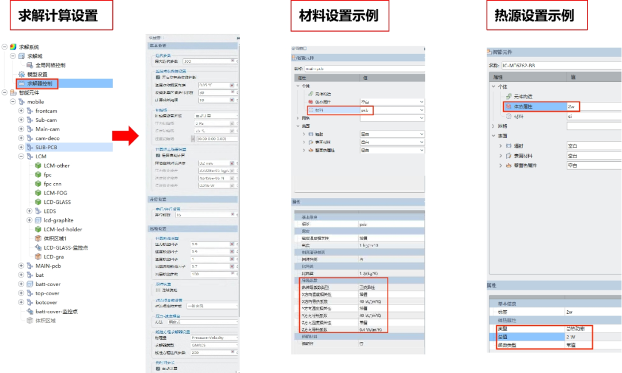Screen dimensions: 622x373
Task: Click the 元件构造 icon in the material panel
Action: pos(310,93)
